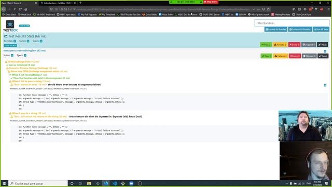The image size is (332, 187).
Task: Open 'When I call reverseString' link
Action: coord(30,75)
